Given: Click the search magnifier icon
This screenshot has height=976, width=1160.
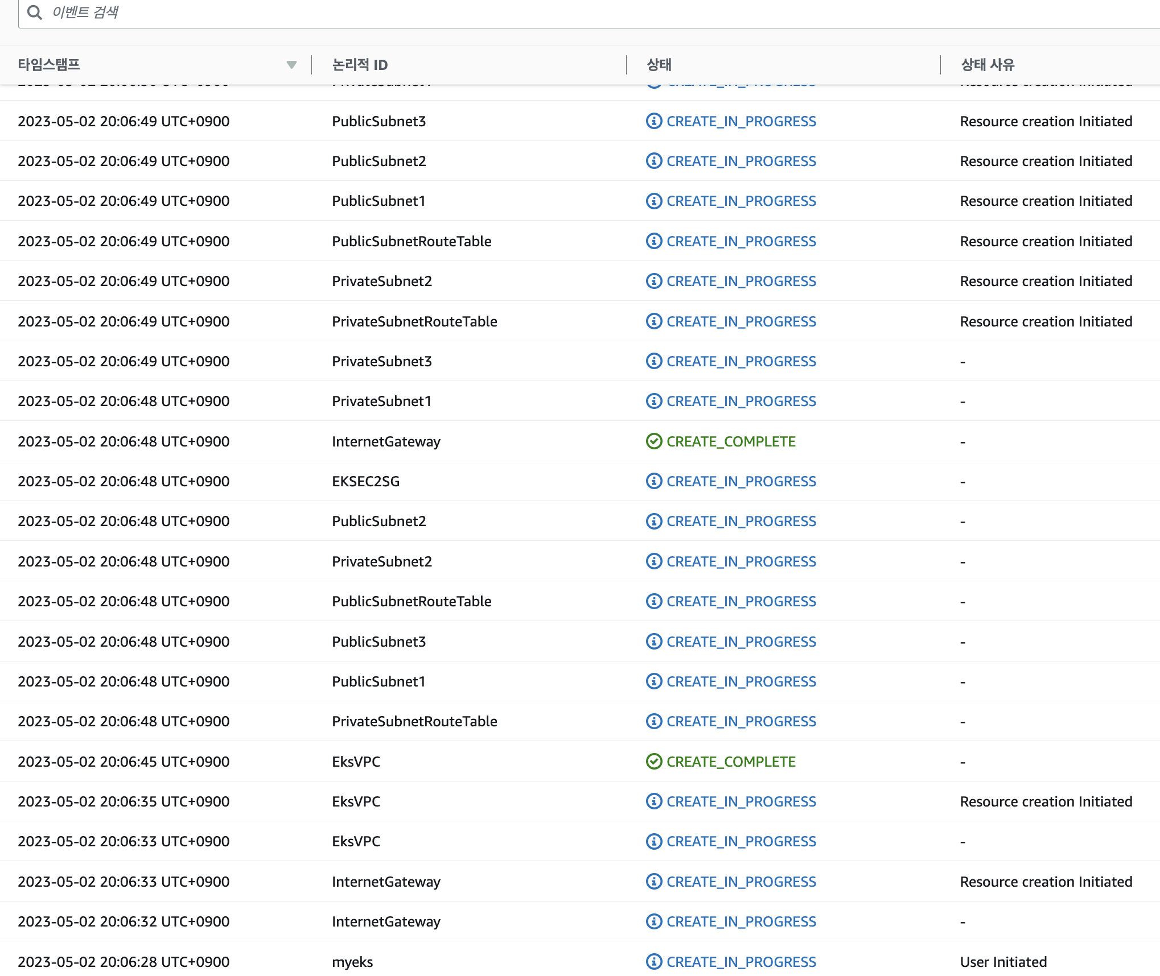Looking at the screenshot, I should [x=35, y=13].
